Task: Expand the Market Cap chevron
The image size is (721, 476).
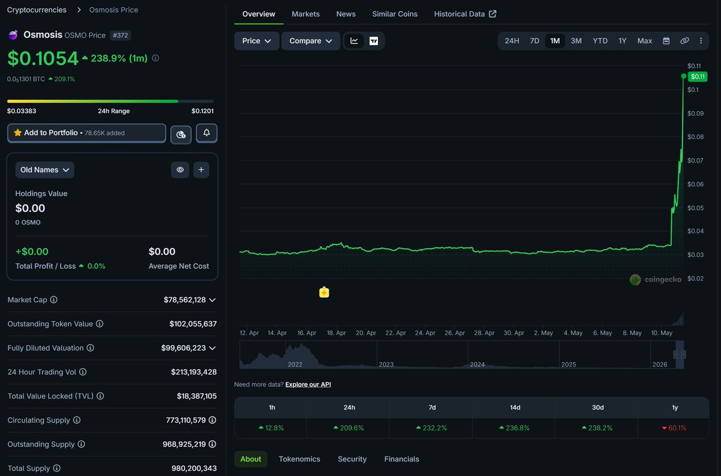Action: click(212, 300)
